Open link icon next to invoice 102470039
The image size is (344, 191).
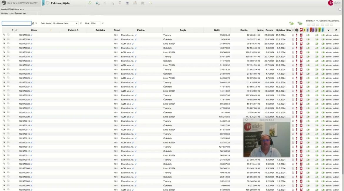pos(31,35)
